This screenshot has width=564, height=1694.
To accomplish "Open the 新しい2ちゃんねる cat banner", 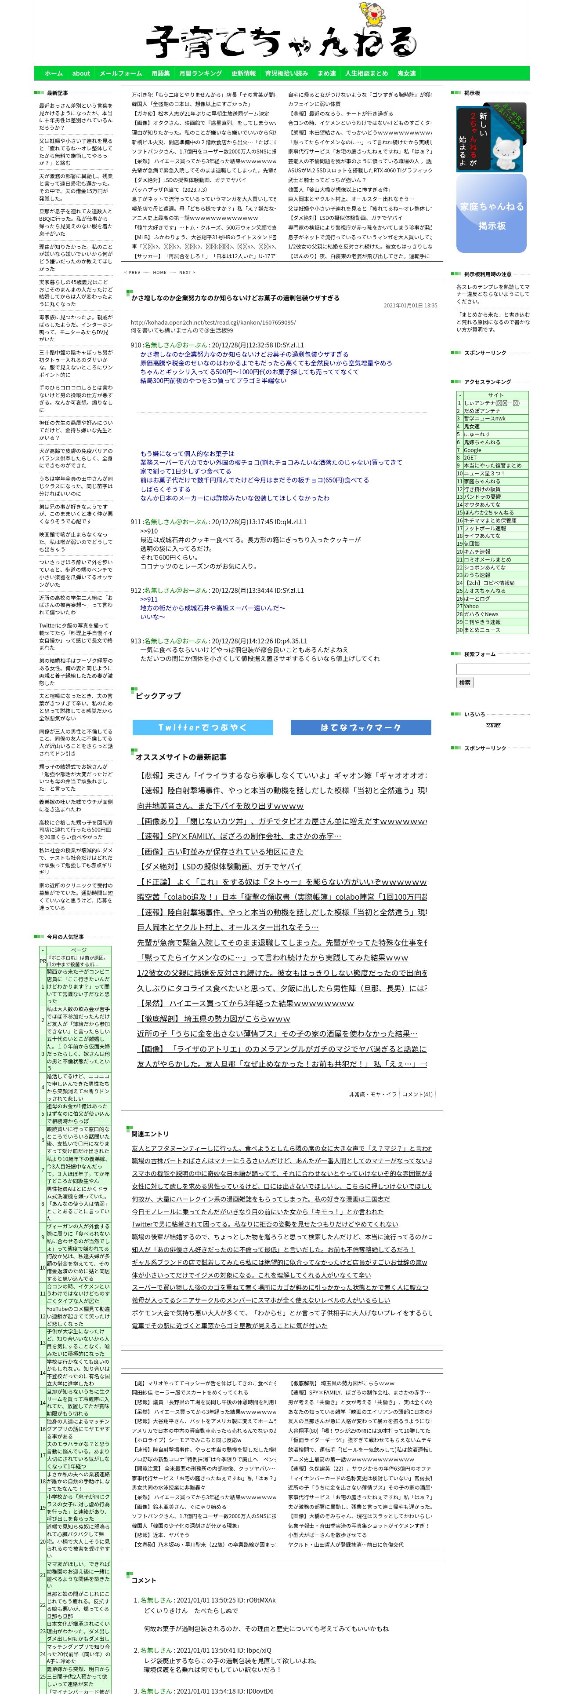I will (x=491, y=138).
